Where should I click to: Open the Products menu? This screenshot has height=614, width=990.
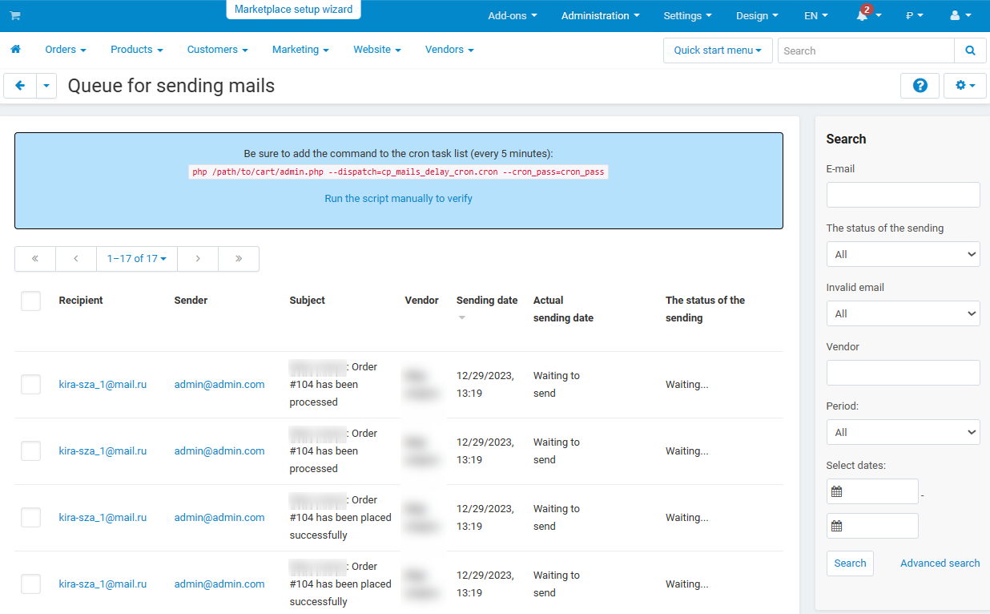(x=137, y=50)
